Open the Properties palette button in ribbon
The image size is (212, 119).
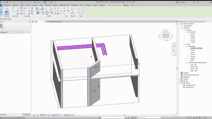pos(7,13)
